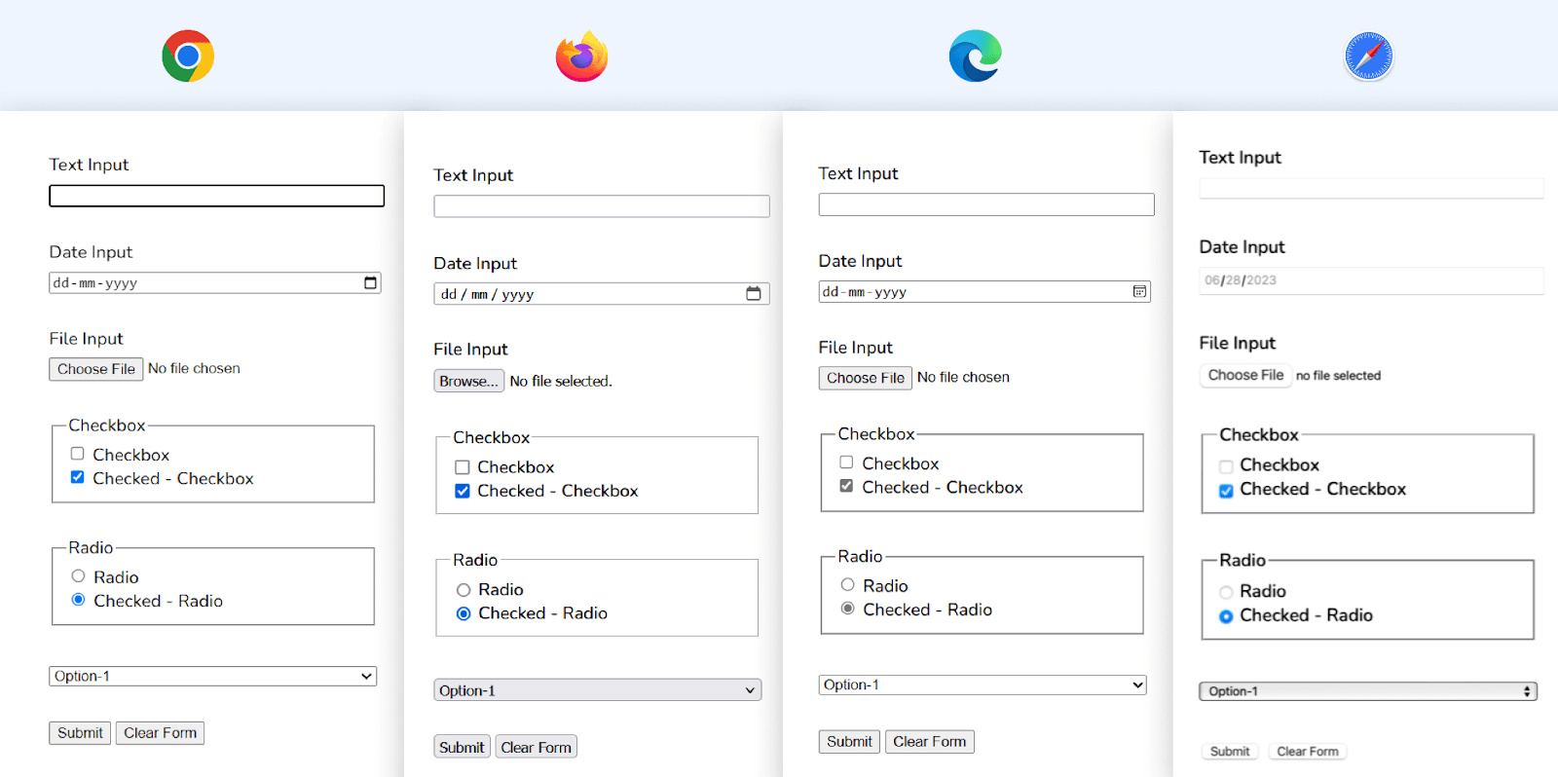Open Option-1 dropdown in Chrome panel
This screenshot has width=1558, height=777.
pos(213,676)
